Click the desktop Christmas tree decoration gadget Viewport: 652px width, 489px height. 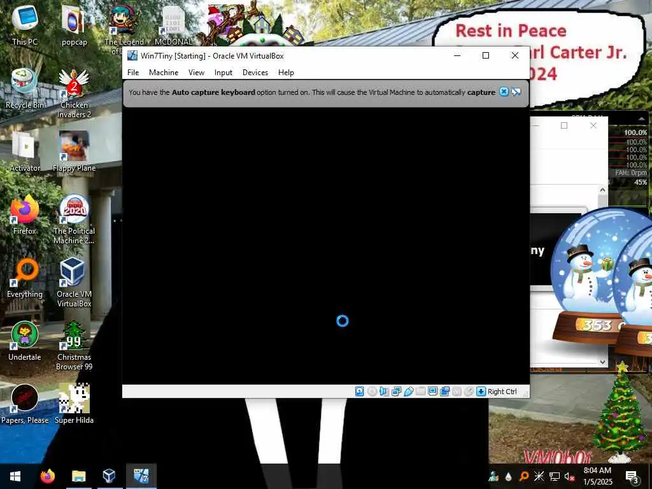[x=620, y=412]
